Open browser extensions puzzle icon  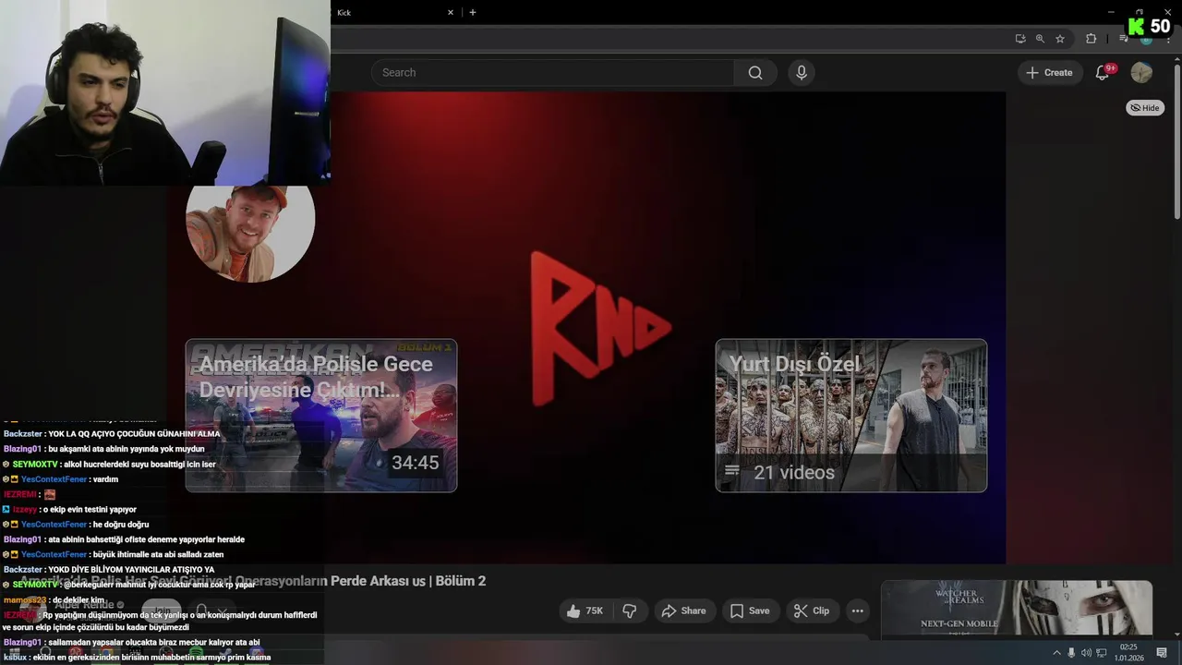(x=1091, y=39)
